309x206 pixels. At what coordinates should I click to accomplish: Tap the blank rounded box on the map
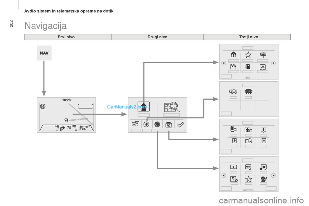(86, 106)
